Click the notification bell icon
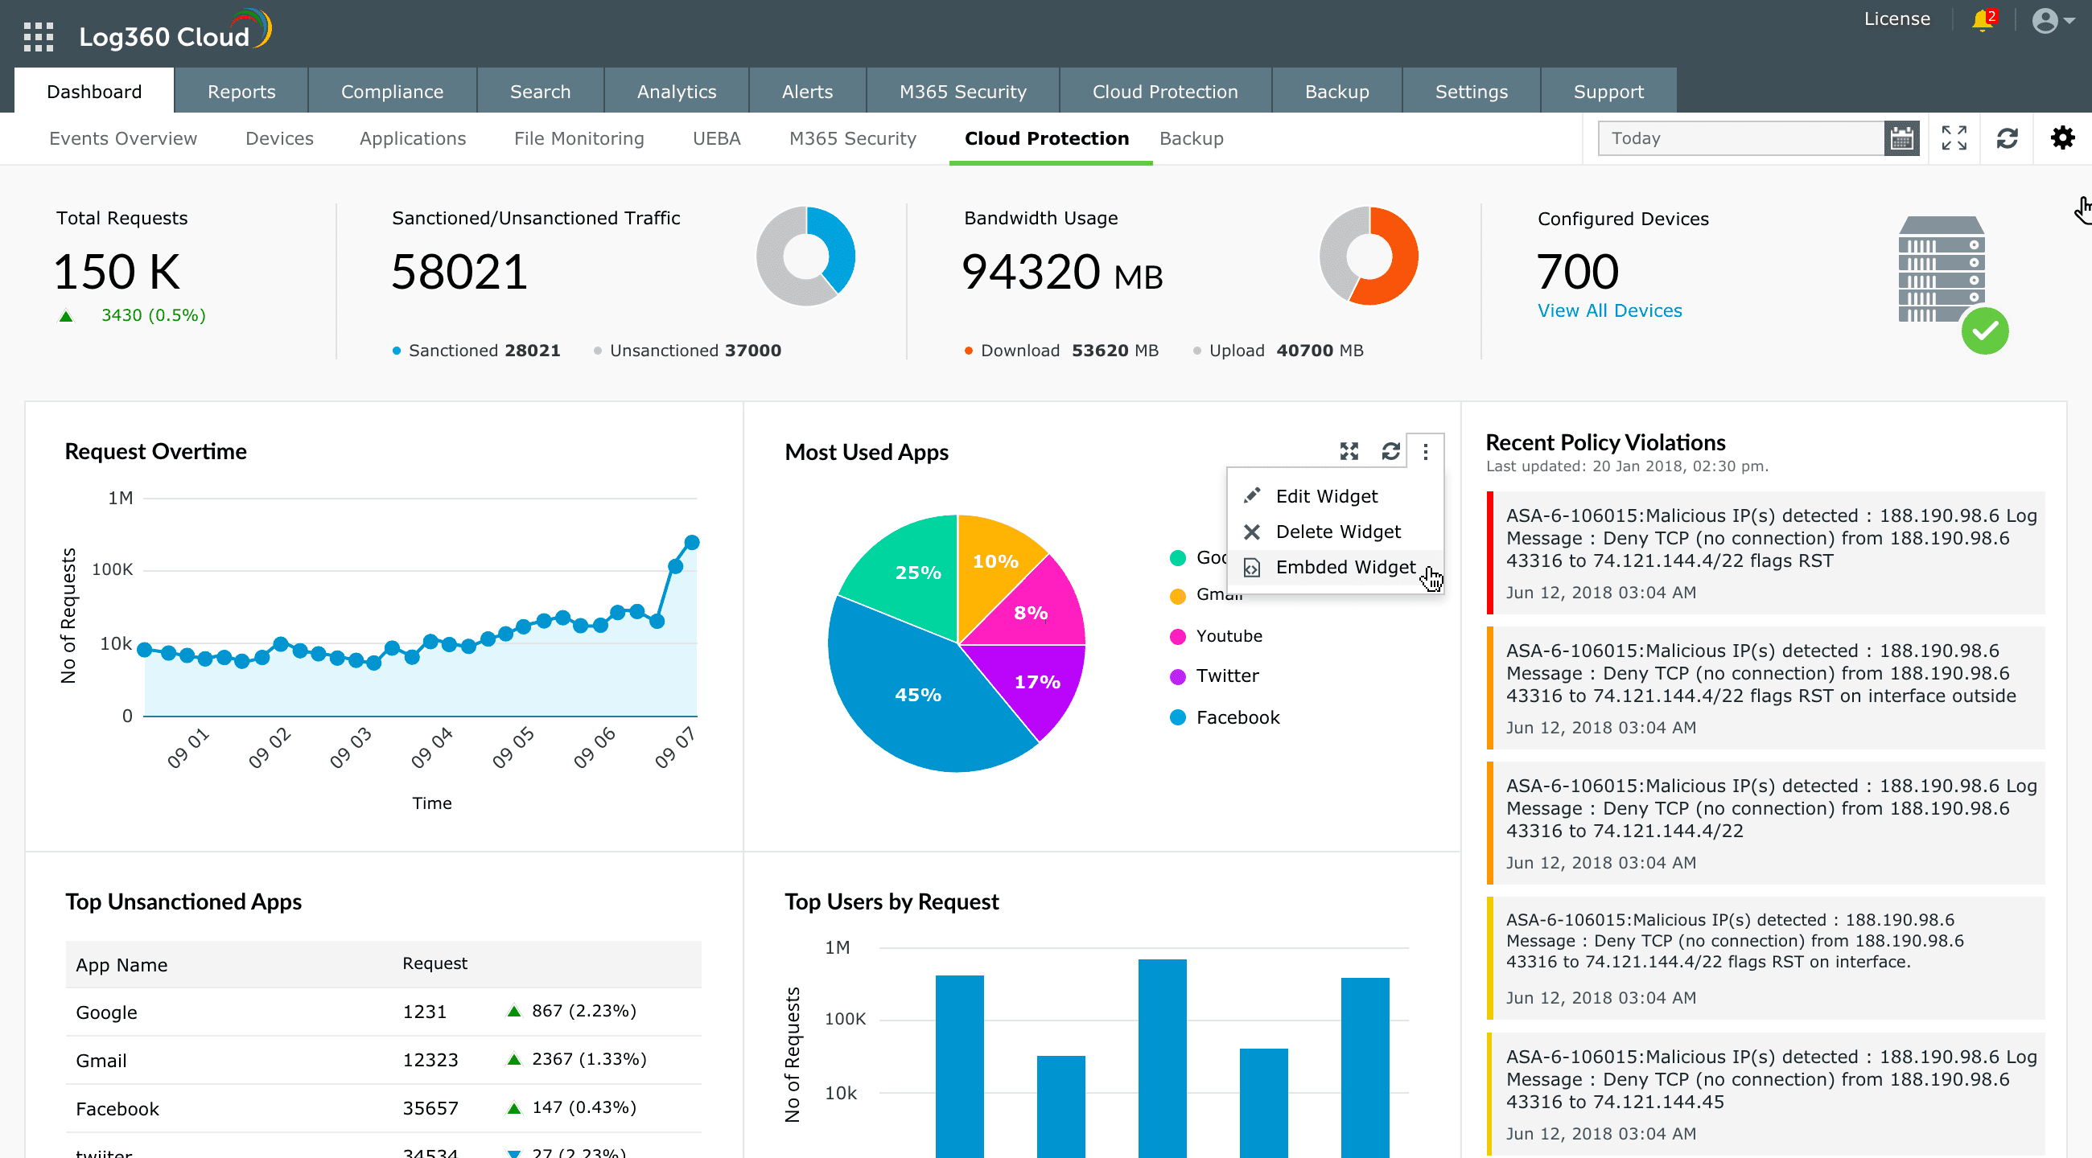 tap(1983, 19)
